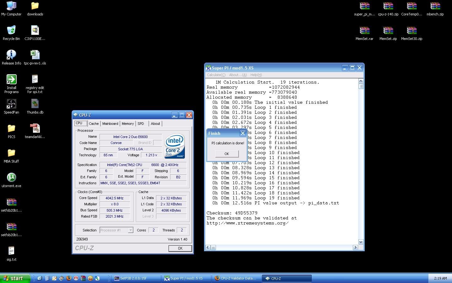Open the Recycle Bin icon
This screenshot has height=283, width=452.
(11, 33)
